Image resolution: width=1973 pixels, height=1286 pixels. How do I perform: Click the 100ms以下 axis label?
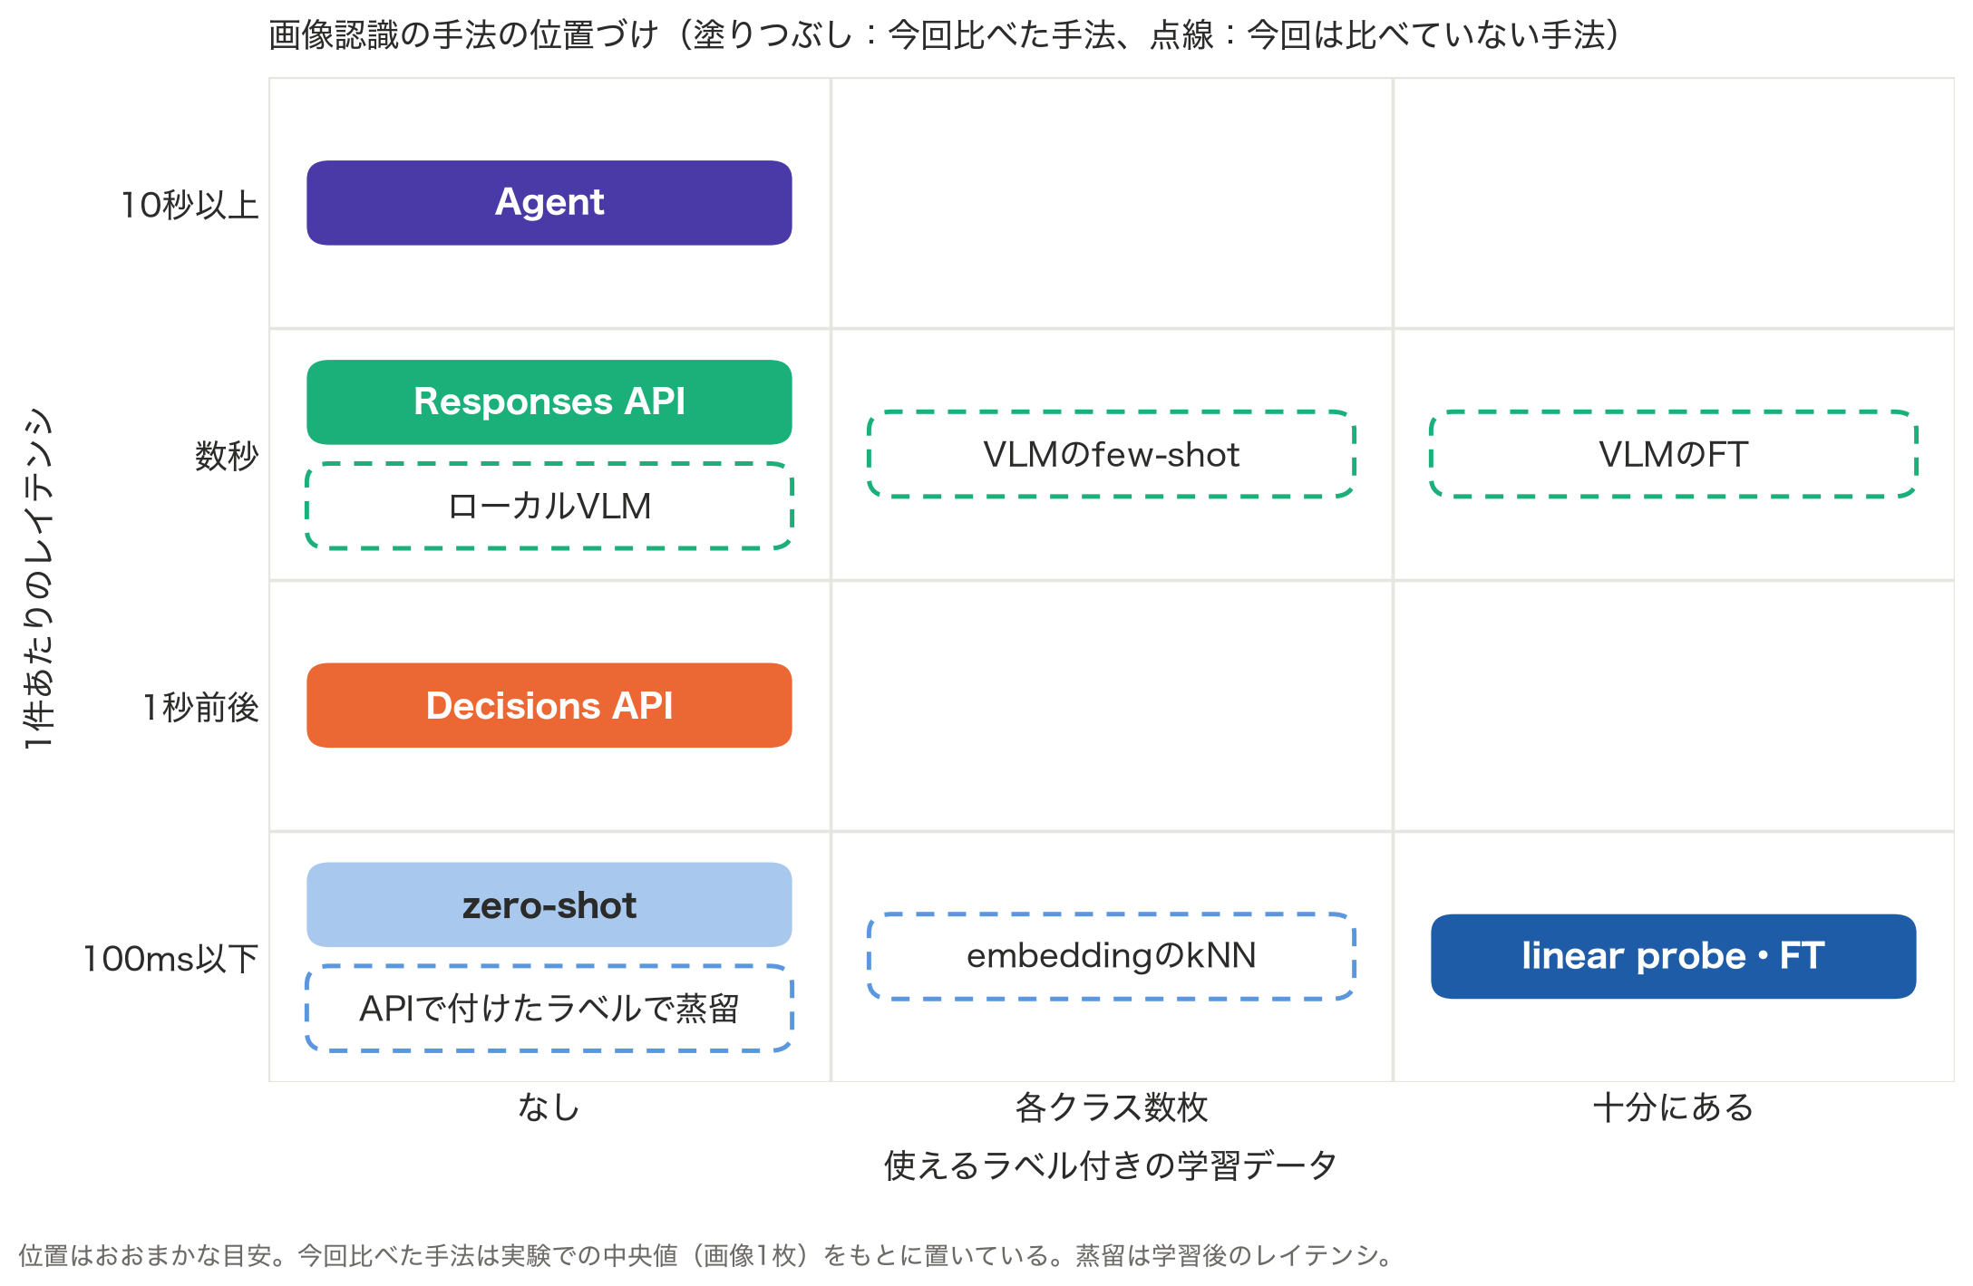click(x=171, y=959)
